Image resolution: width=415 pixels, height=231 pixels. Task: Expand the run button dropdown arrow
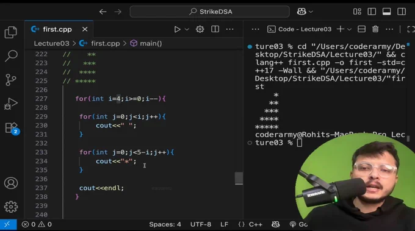(187, 29)
